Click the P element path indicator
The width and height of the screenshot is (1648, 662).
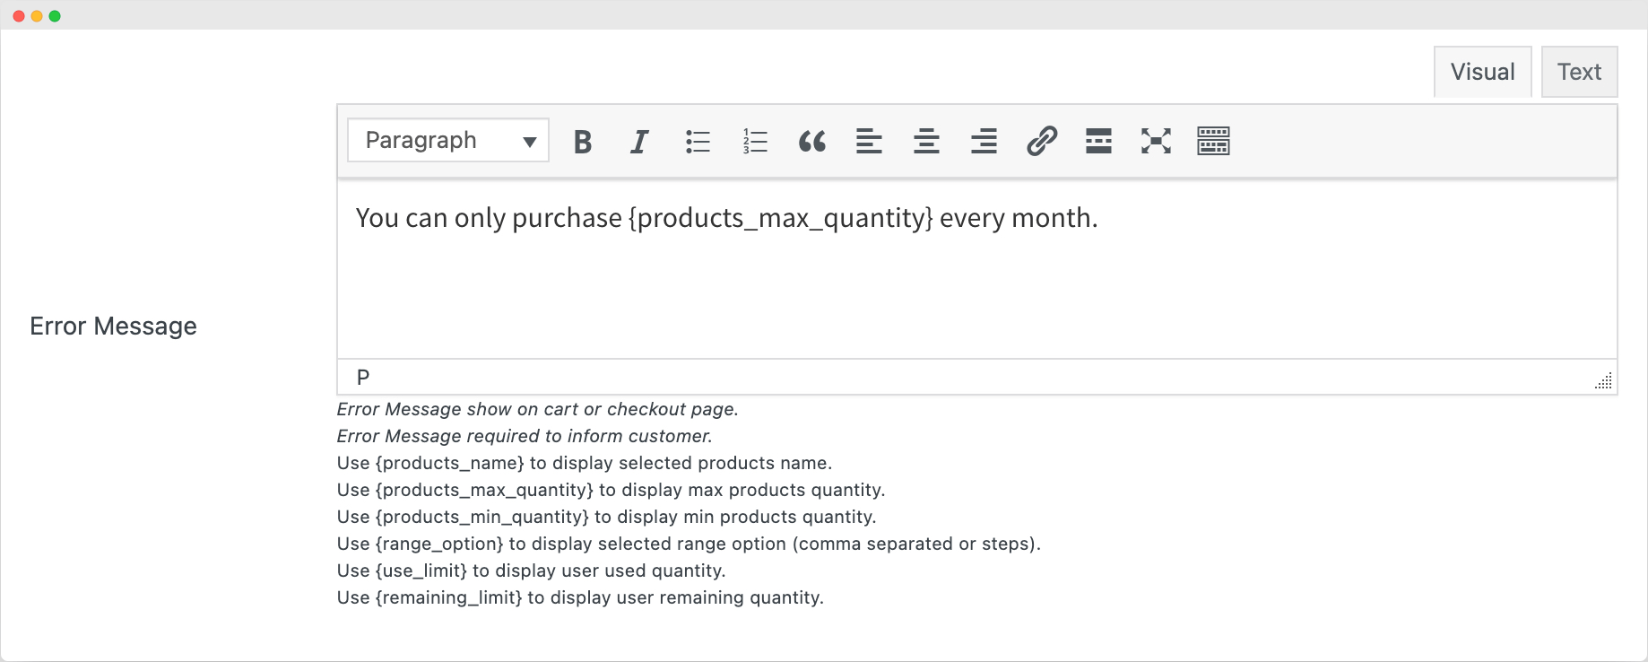pyautogui.click(x=363, y=378)
